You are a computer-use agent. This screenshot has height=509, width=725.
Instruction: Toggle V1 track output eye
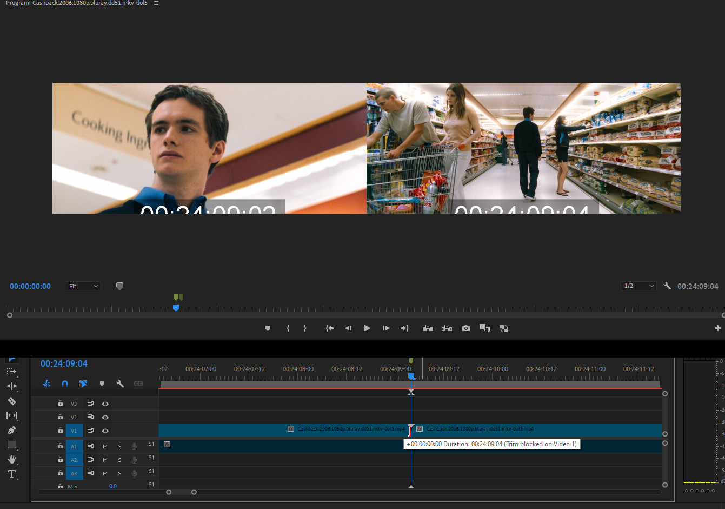tap(105, 431)
